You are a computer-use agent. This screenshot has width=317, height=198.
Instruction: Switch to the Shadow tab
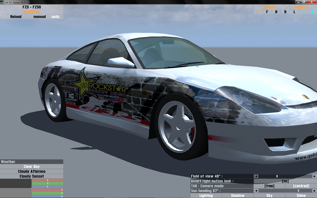click(x=238, y=196)
